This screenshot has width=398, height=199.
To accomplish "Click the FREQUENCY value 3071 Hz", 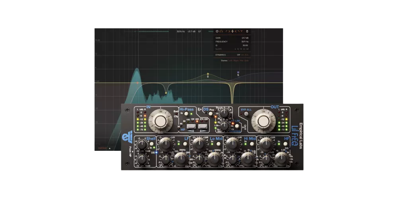I will click(245, 42).
